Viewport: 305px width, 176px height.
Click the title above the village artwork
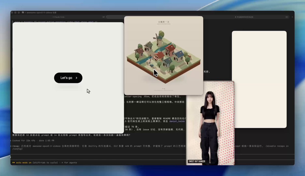[x=164, y=22]
